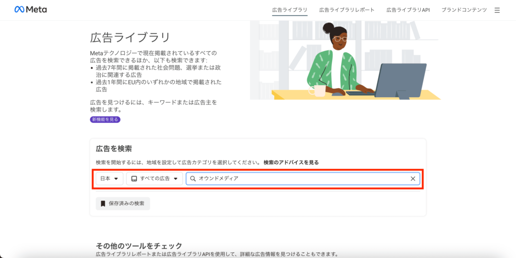Click the 過去1年間にEU内 bullet text

coord(158,86)
